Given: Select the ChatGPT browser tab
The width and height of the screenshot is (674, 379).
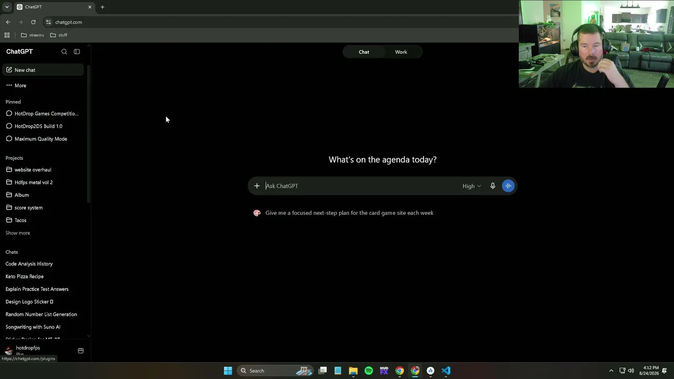Looking at the screenshot, I should pyautogui.click(x=54, y=7).
